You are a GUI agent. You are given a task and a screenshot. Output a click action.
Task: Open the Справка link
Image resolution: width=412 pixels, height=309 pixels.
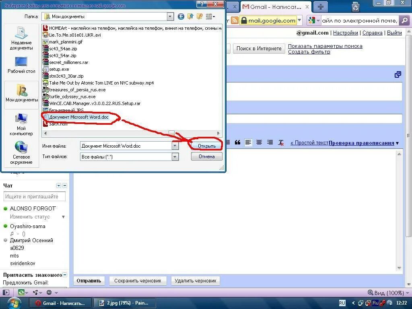click(x=372, y=33)
